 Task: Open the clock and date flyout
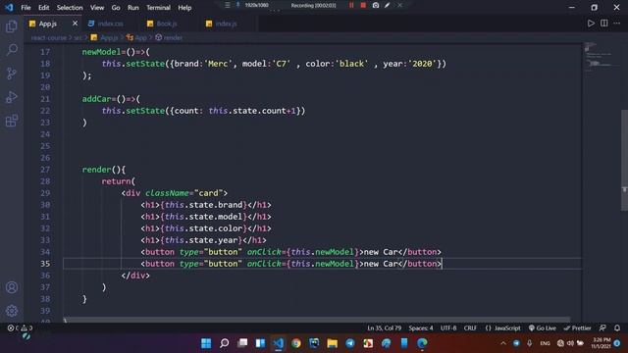(x=600, y=343)
